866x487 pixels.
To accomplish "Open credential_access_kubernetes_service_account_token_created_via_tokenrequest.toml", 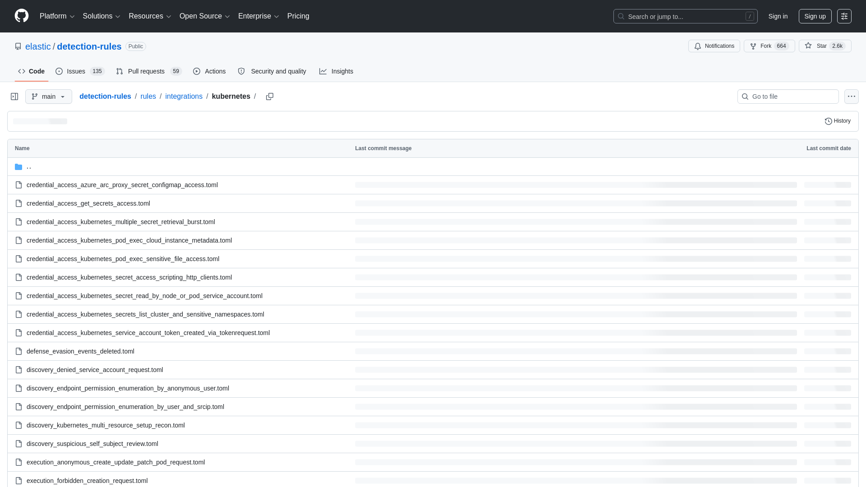I will pos(148,333).
